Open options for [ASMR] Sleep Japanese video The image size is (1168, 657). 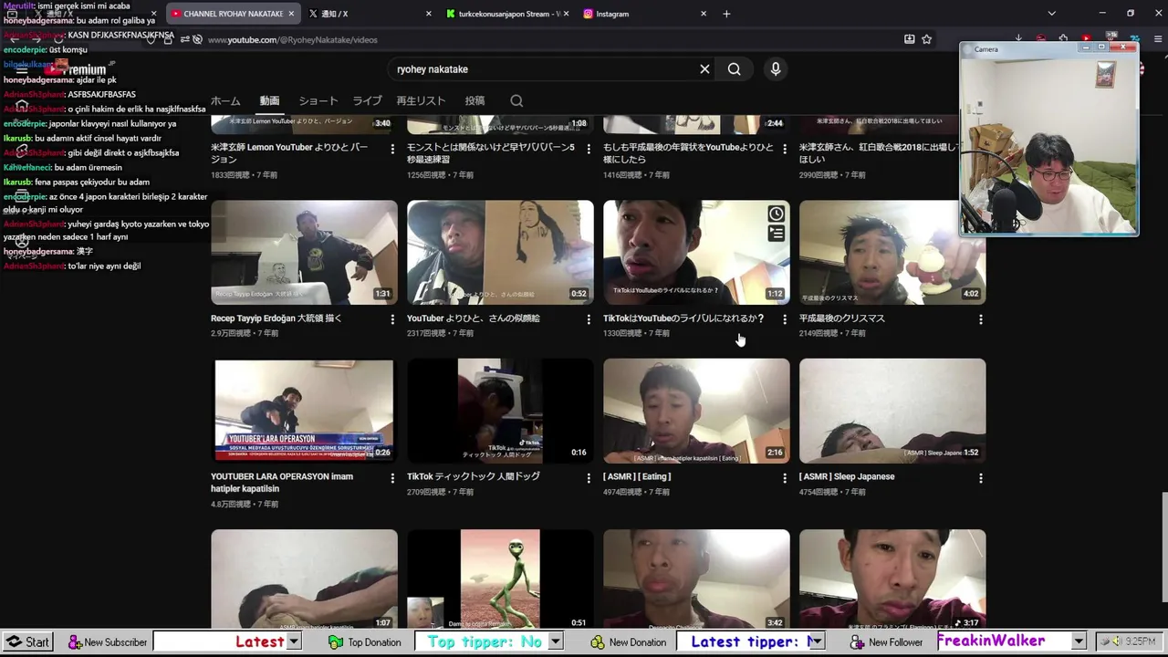click(981, 477)
